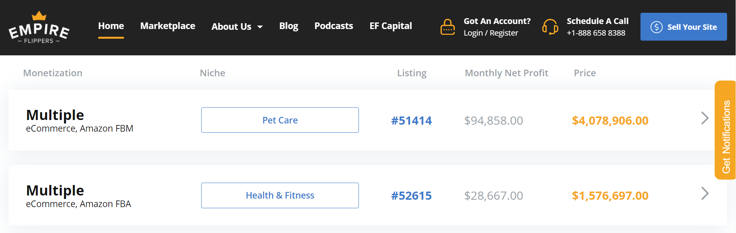Open the Home menu item
Screen dimensions: 736x233
pos(111,26)
